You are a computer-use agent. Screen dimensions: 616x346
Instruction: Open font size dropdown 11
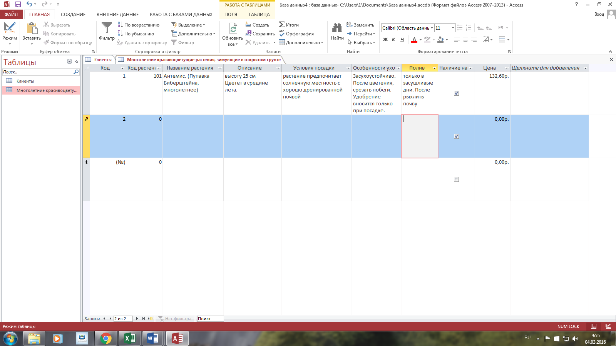[x=453, y=28]
